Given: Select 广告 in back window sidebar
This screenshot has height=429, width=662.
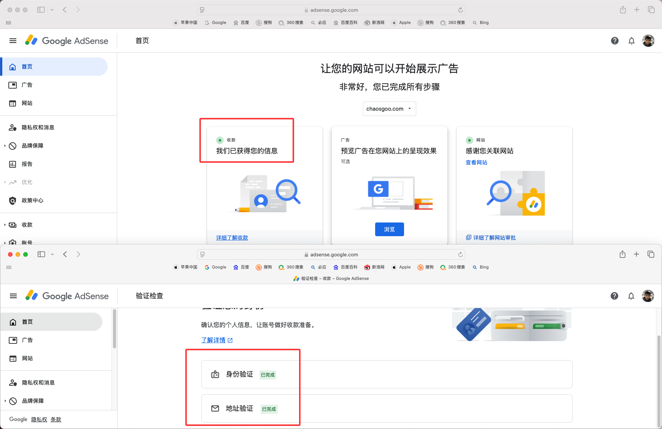Looking at the screenshot, I should coord(54,85).
